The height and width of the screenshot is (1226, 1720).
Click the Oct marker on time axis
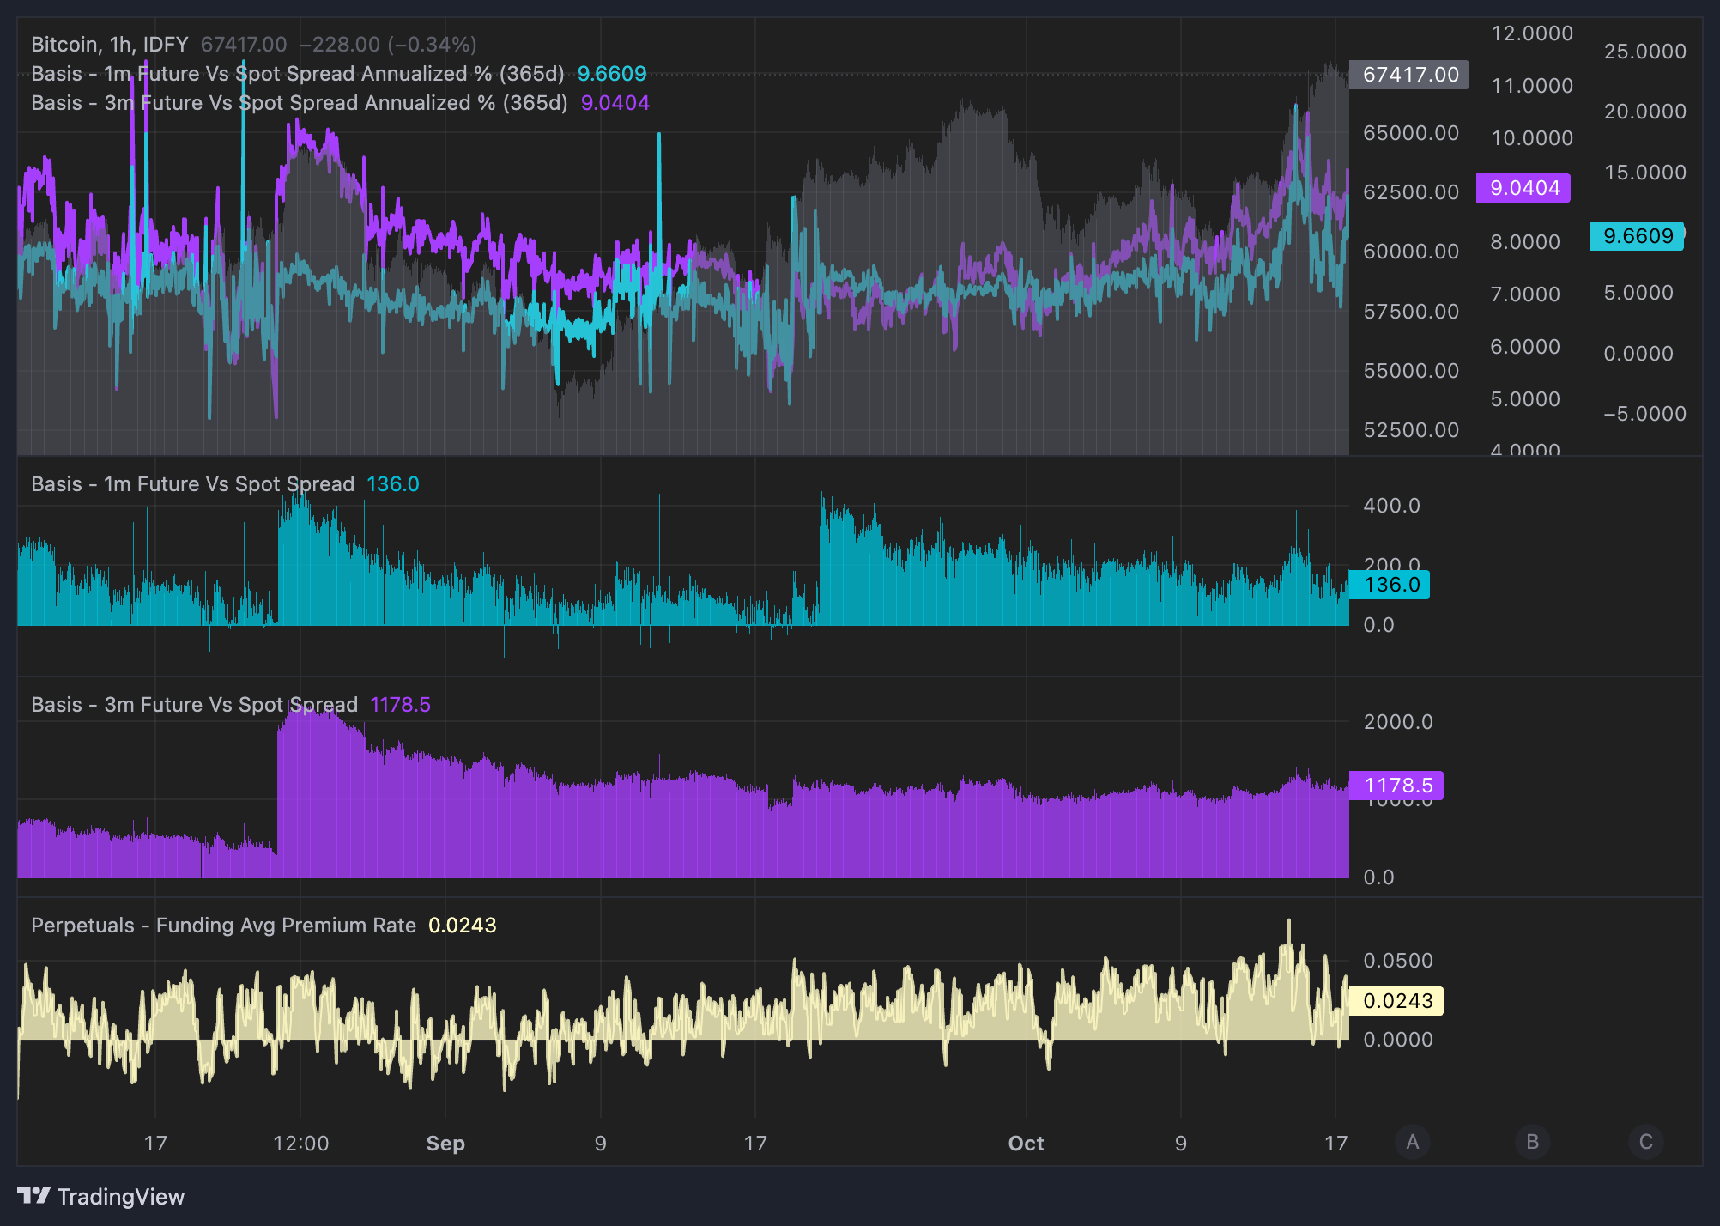pyautogui.click(x=1026, y=1144)
